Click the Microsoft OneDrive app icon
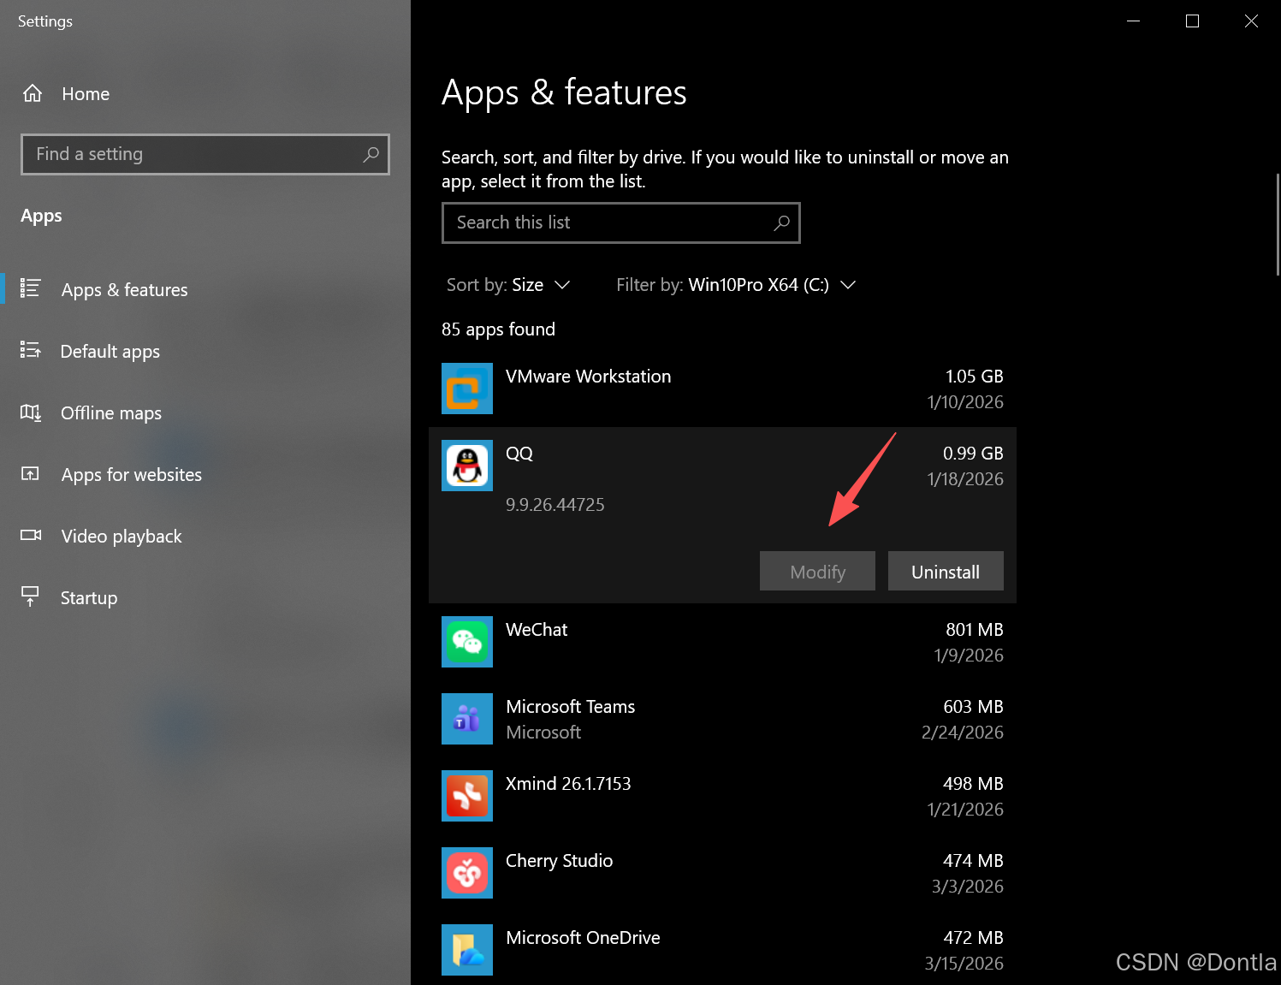The width and height of the screenshot is (1281, 985). coord(467,950)
